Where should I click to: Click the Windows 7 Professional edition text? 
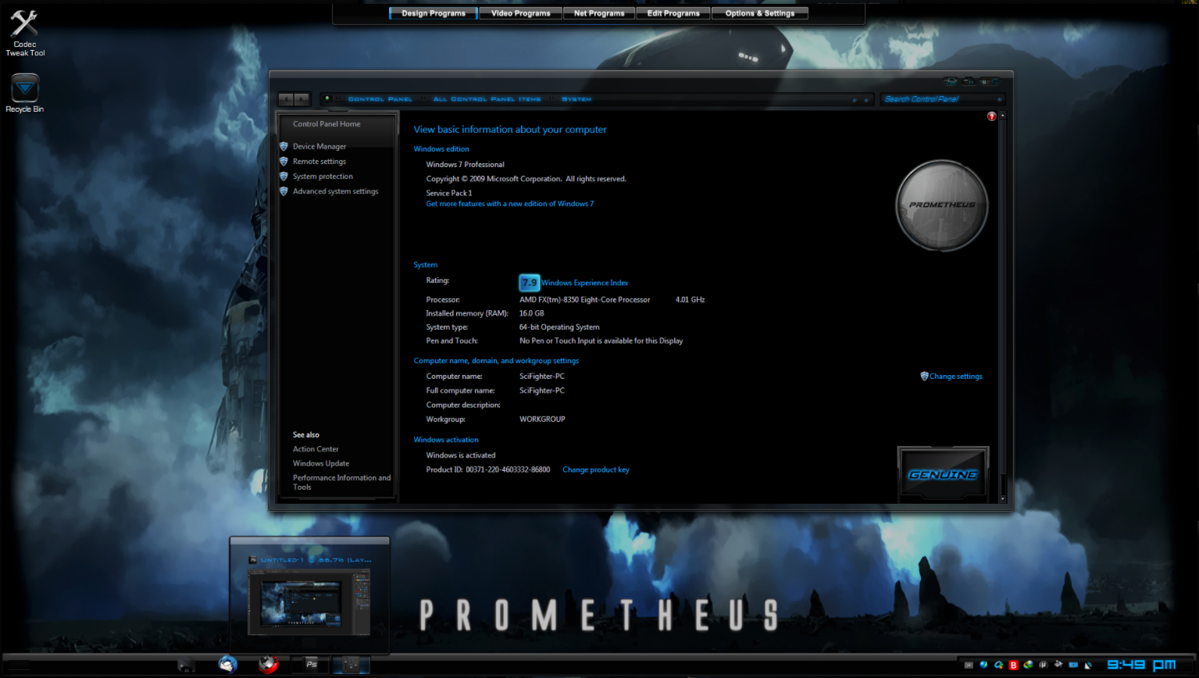465,164
